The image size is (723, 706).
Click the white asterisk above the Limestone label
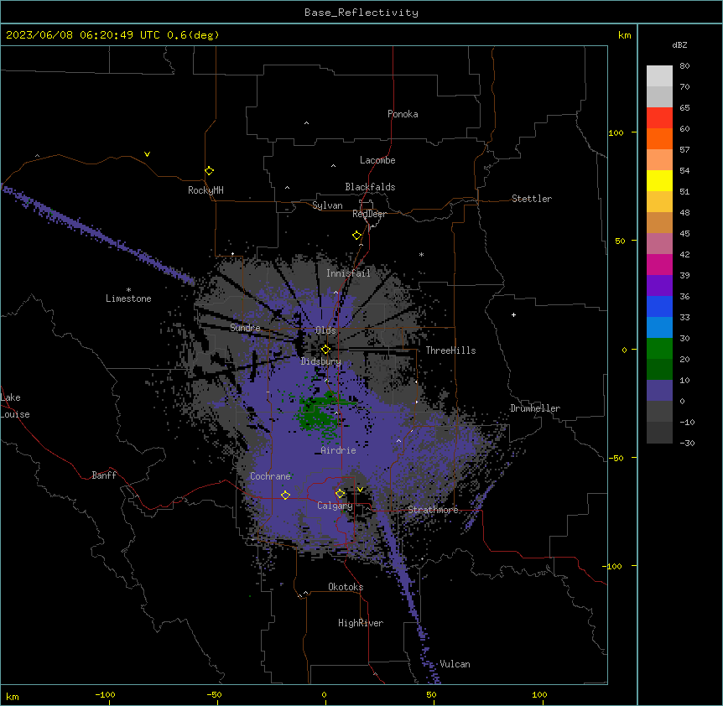128,290
